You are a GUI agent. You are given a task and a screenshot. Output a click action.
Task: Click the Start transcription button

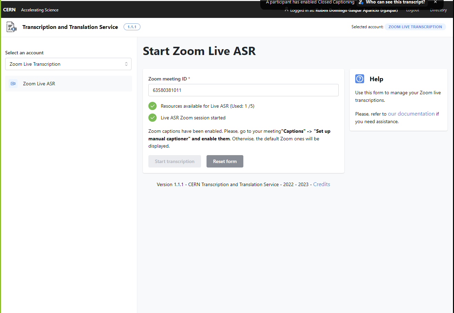click(x=175, y=161)
